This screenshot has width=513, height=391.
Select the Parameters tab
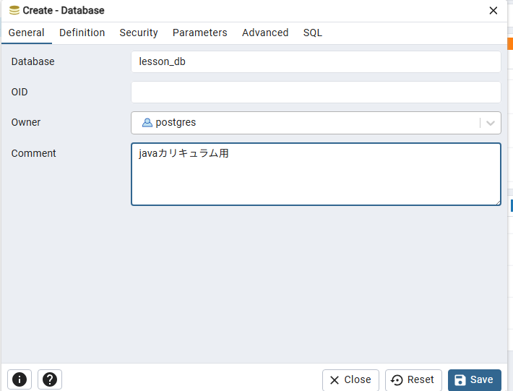coord(199,33)
